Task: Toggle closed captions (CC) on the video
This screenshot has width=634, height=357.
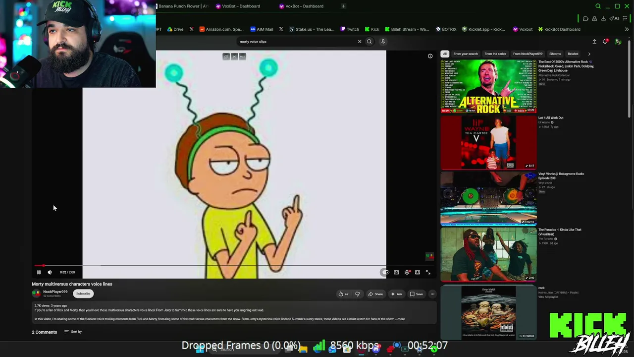Action: tap(396, 272)
